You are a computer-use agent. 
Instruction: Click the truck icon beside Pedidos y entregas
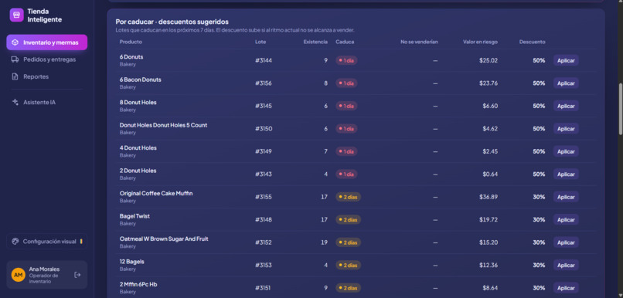click(15, 59)
